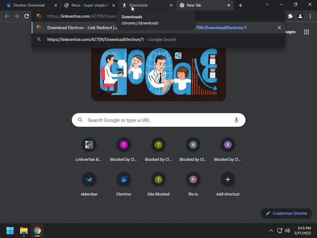Click the Customize Chrome button
The image size is (317, 238).
[x=286, y=213]
